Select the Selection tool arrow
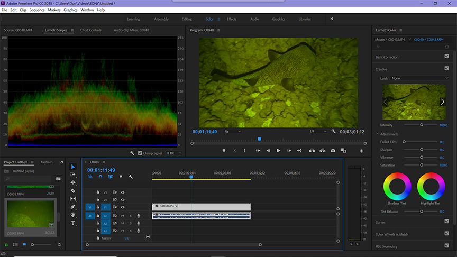Image resolution: width=457 pixels, height=257 pixels. (73, 167)
